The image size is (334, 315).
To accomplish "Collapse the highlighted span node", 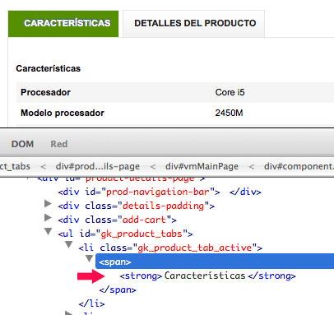I will tap(89, 258).
